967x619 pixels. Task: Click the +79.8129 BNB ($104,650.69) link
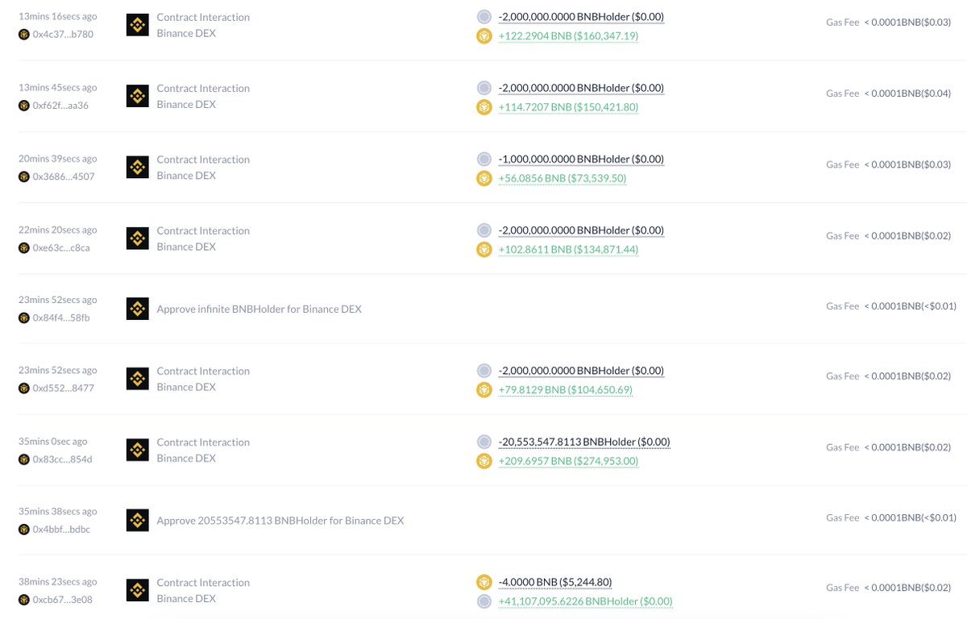[564, 390]
